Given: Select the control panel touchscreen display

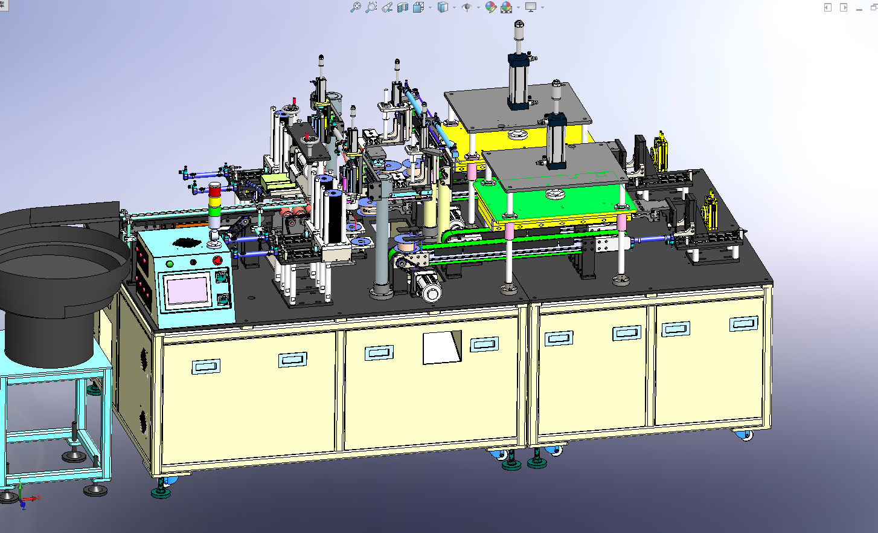Looking at the screenshot, I should (x=187, y=291).
